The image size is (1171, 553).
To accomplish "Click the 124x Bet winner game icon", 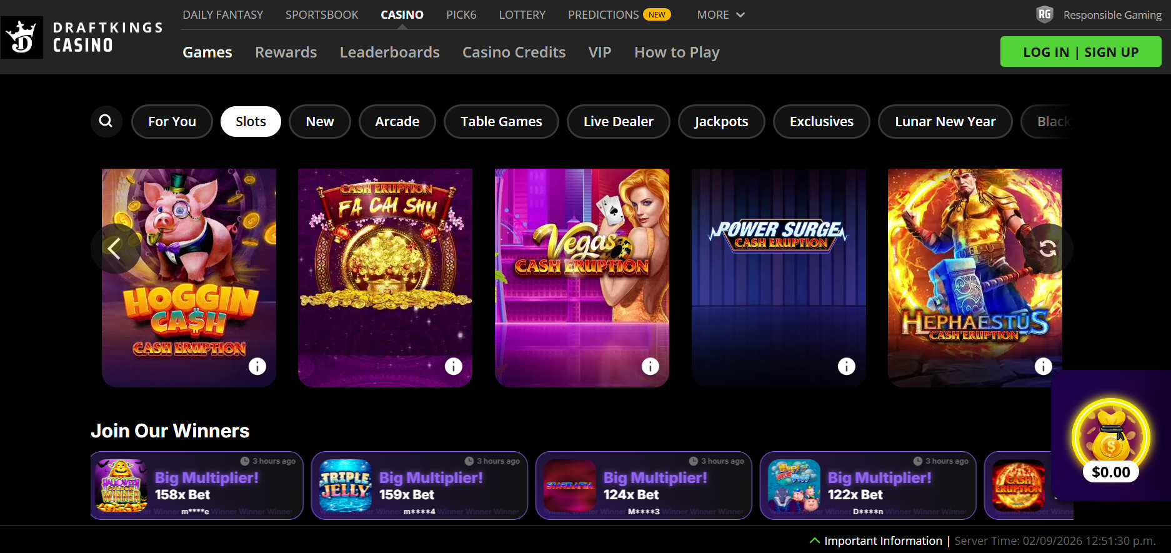I will click(570, 486).
